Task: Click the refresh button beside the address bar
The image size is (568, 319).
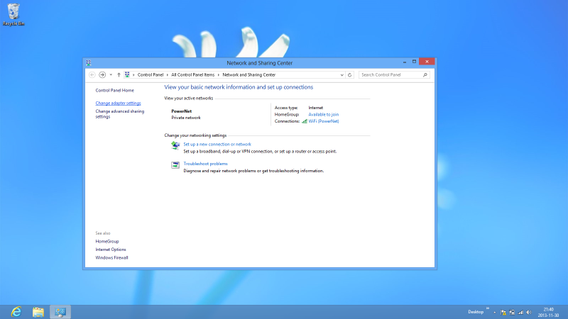Action: [349, 74]
